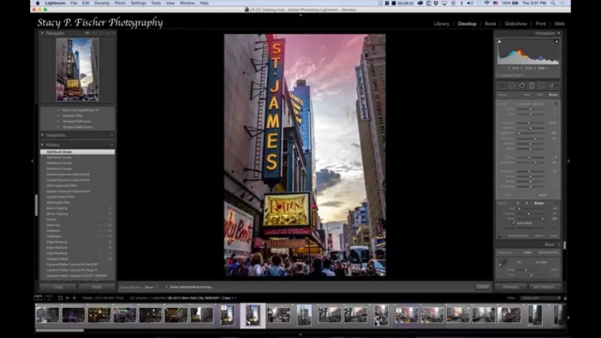Collapse the Histogram panel
Viewport: 601px width, 338px height.
(x=558, y=33)
